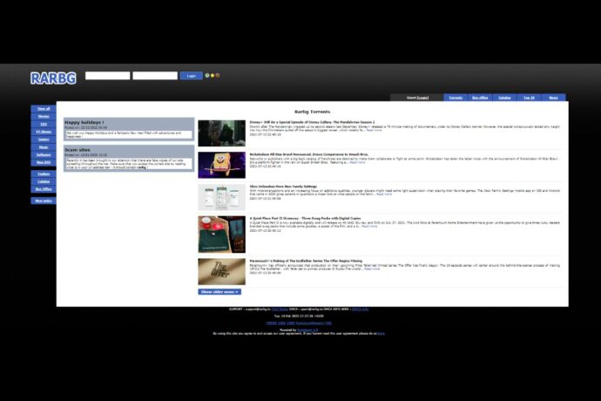The width and height of the screenshot is (601, 401).
Task: Select XXX in the sidebar
Action: (44, 124)
